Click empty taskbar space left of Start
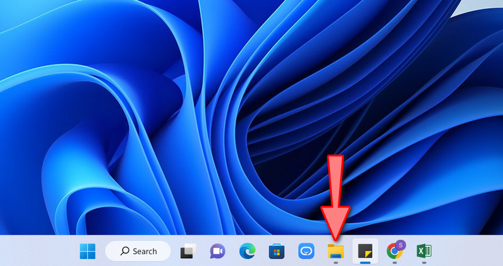Viewport: 503px width, 266px height. coord(38,251)
